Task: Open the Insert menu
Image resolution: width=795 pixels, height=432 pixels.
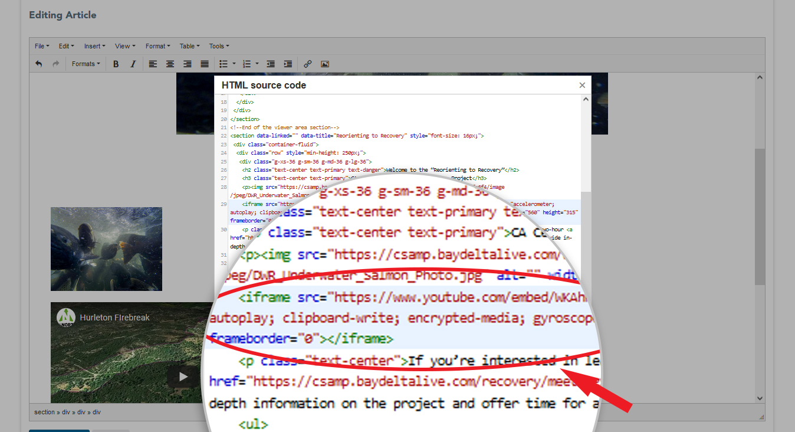Action: click(94, 46)
